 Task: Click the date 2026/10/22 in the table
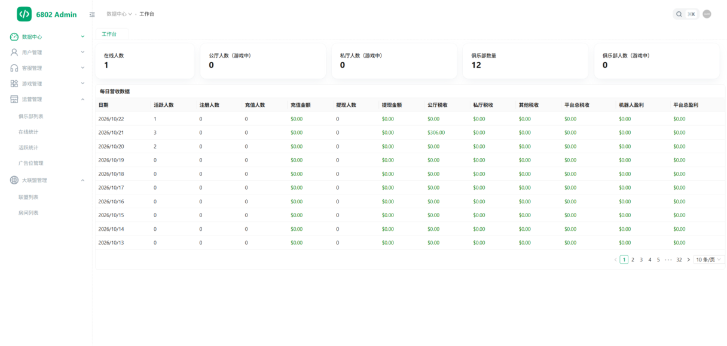pos(111,119)
